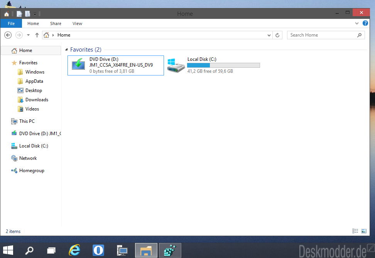Open address bar history dropdown
This screenshot has width=375, height=258.
coord(269,35)
